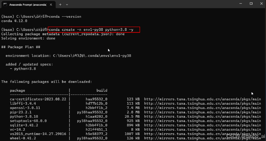Click 'wheel-0.41.2' package name
This screenshot has width=266, height=141.
(23, 138)
